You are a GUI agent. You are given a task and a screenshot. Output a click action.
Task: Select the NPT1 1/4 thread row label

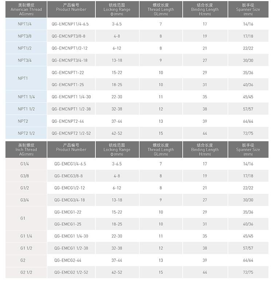(x=26, y=97)
